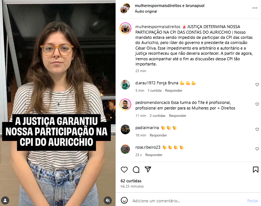View 62 curtidas likes list
Screen dimensions: 261x206
(x=131, y=181)
